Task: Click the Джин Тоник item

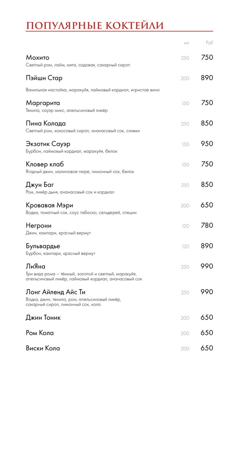Action: pyautogui.click(x=44, y=318)
